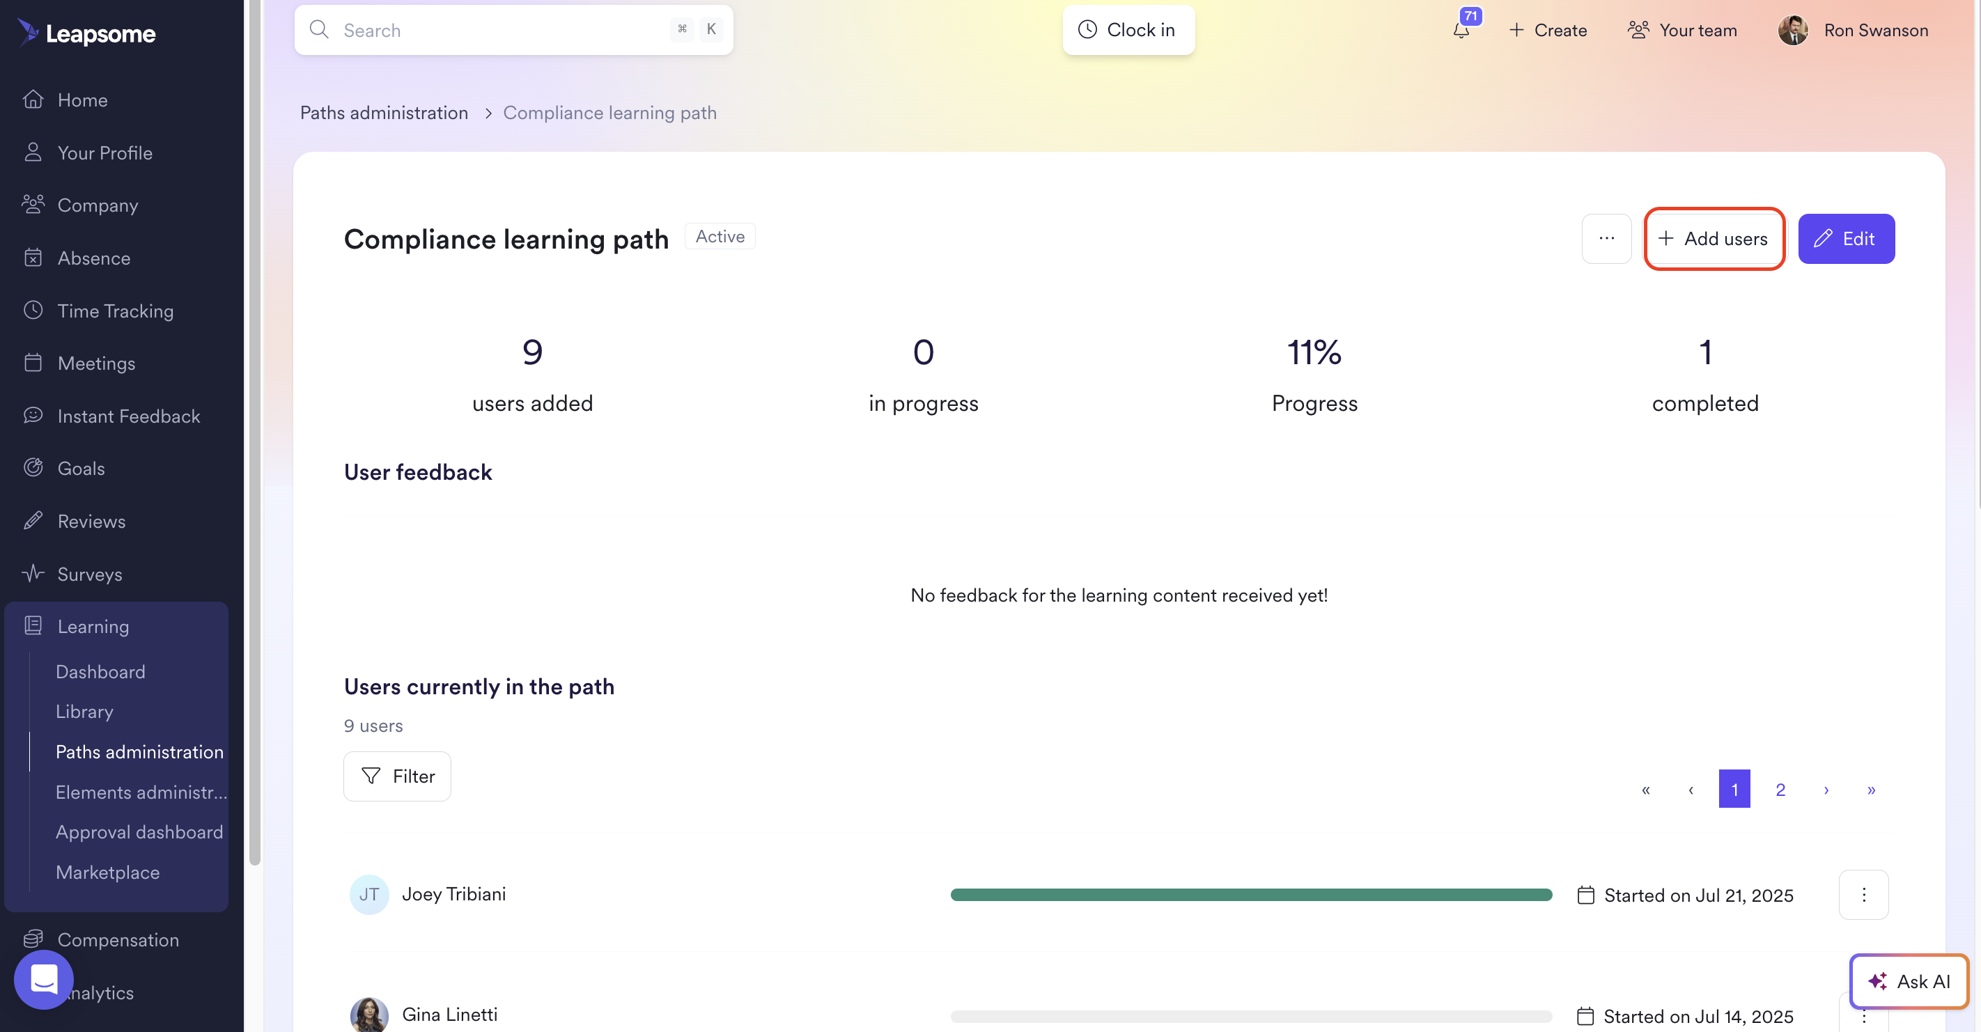Collapse the Learning section in sidebar
This screenshot has width=1981, height=1032.
point(93,626)
